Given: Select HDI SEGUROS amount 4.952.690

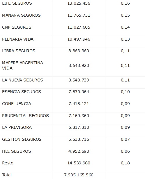Looking at the screenshot, I should tap(79, 151).
